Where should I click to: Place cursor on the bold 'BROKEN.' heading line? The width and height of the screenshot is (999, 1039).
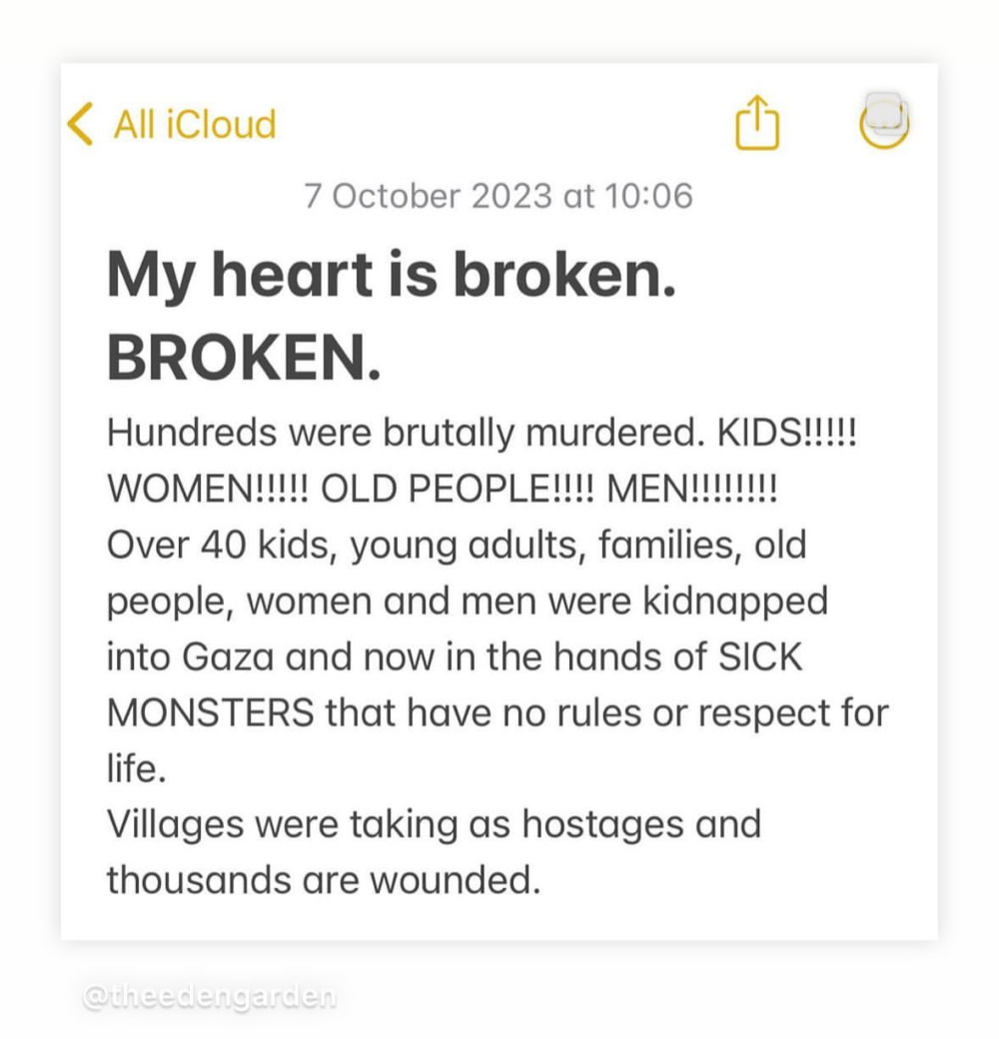coord(245,358)
